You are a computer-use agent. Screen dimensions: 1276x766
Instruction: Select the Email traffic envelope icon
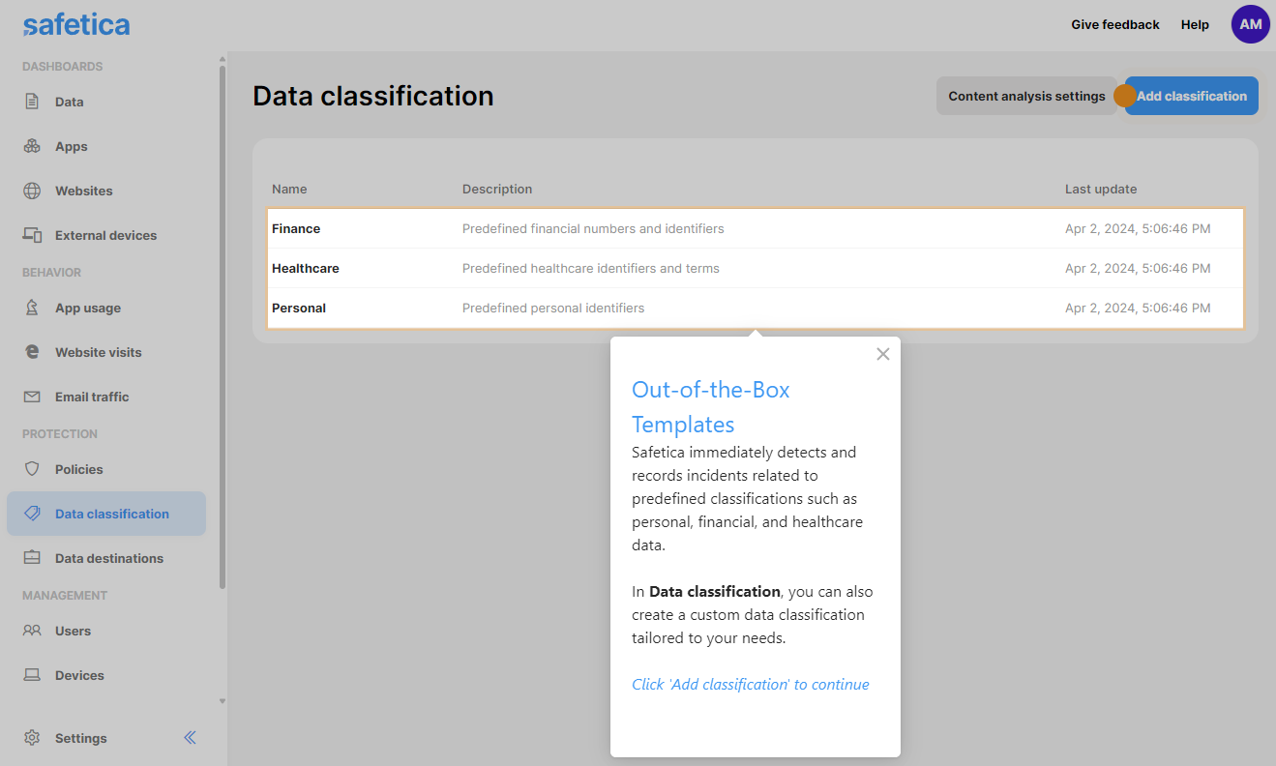point(32,397)
